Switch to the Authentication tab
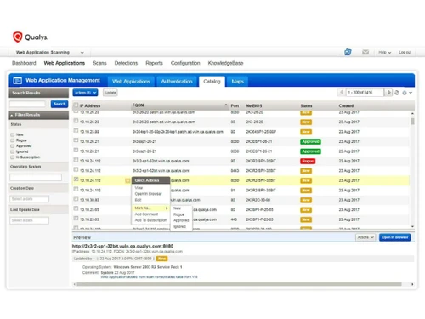 (x=177, y=82)
